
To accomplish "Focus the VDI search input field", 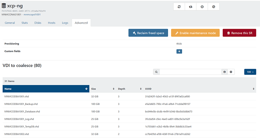I will (x=191, y=72).
